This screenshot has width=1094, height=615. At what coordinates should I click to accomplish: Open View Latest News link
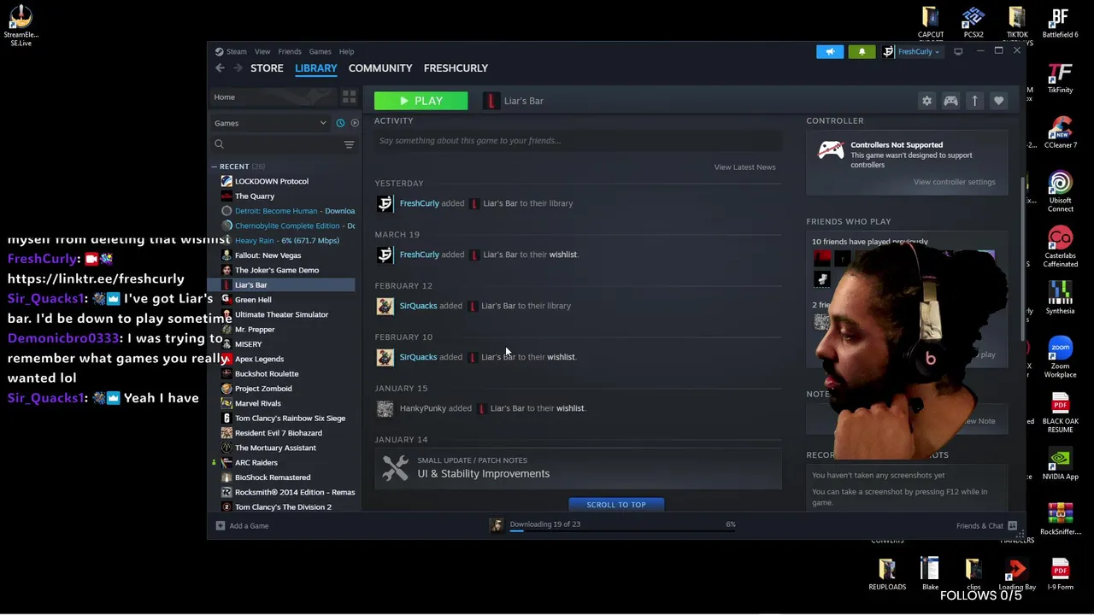coord(744,167)
